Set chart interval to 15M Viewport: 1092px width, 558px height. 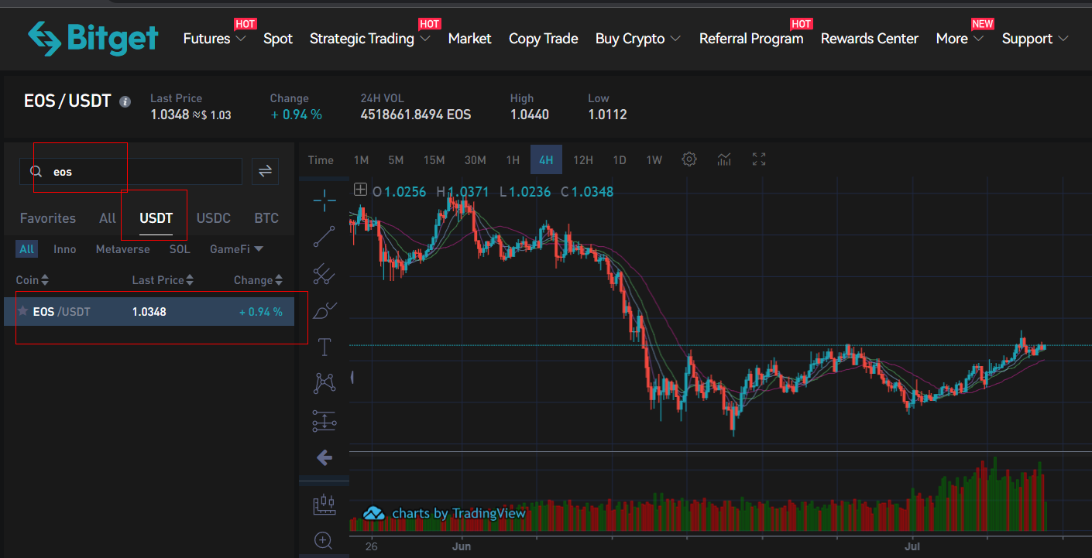434,160
